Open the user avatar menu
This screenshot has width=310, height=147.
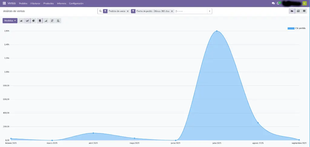[304, 3]
